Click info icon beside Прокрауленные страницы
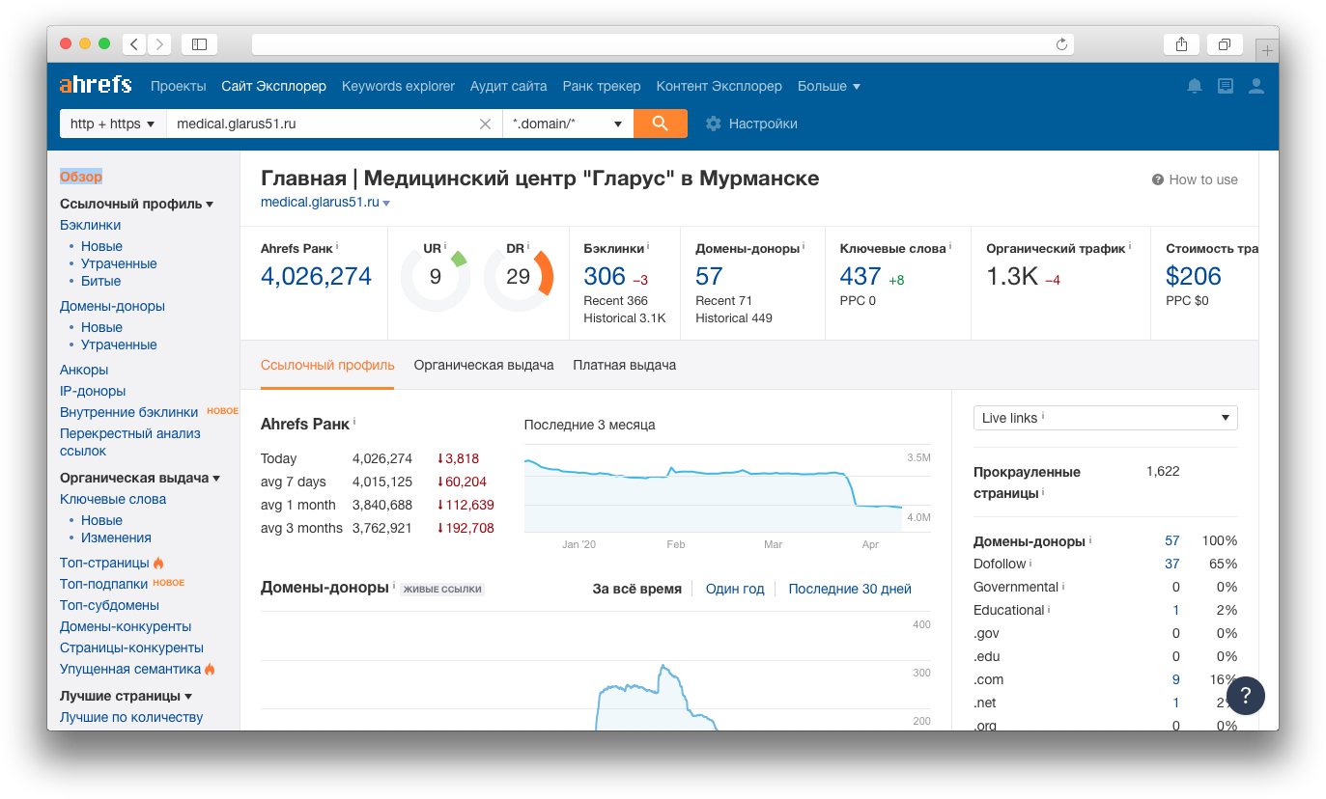 [x=1044, y=492]
